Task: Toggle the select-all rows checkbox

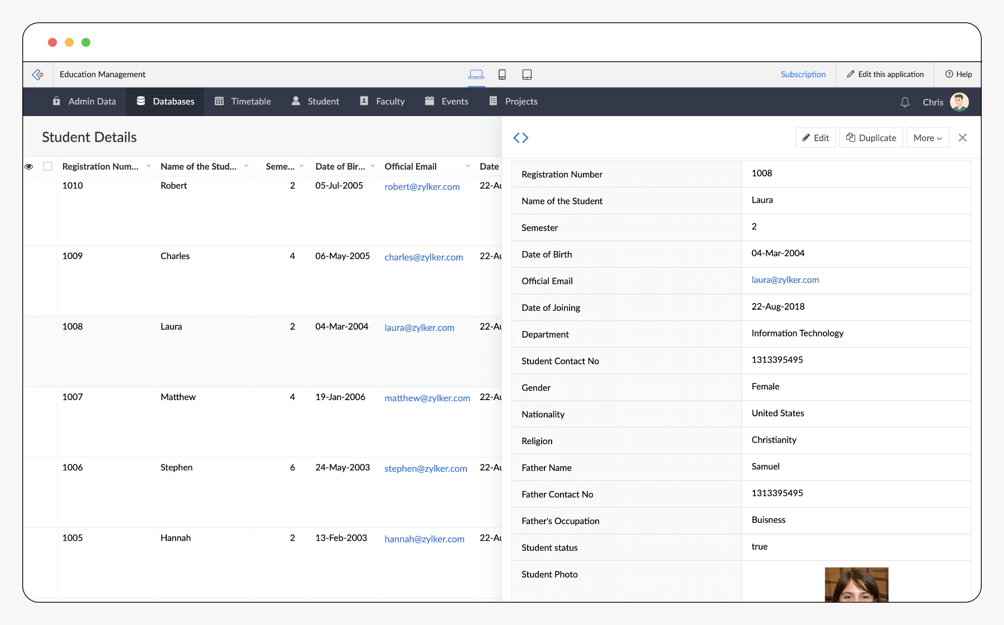Action: point(48,166)
